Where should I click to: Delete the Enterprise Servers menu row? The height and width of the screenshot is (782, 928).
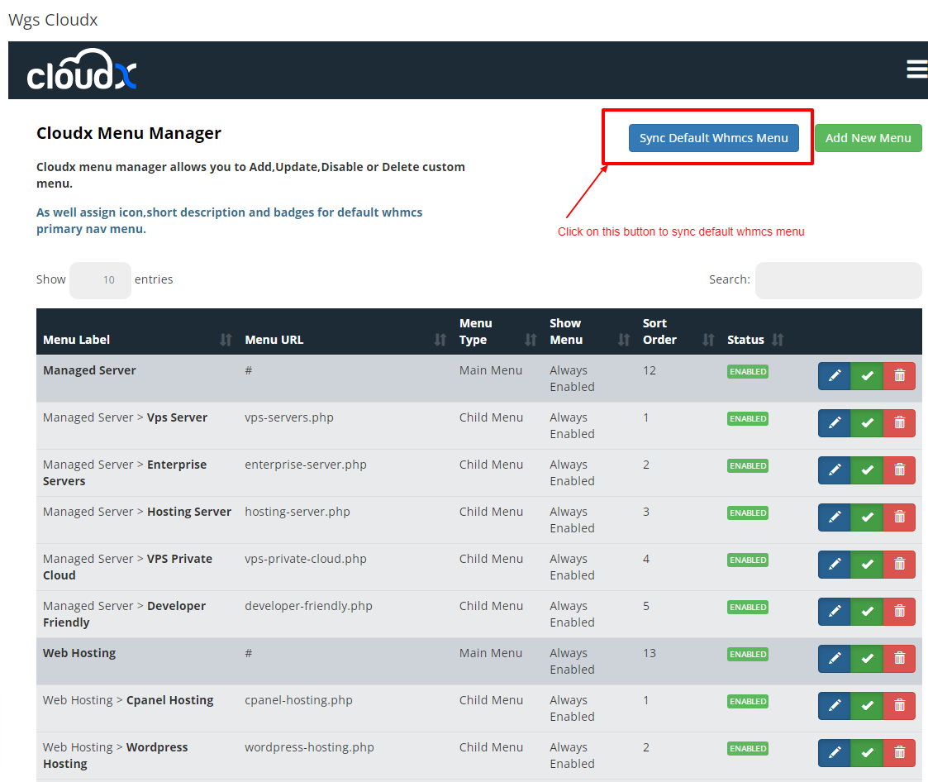click(900, 470)
